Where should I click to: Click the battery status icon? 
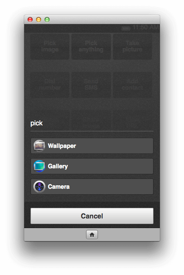pos(126,28)
